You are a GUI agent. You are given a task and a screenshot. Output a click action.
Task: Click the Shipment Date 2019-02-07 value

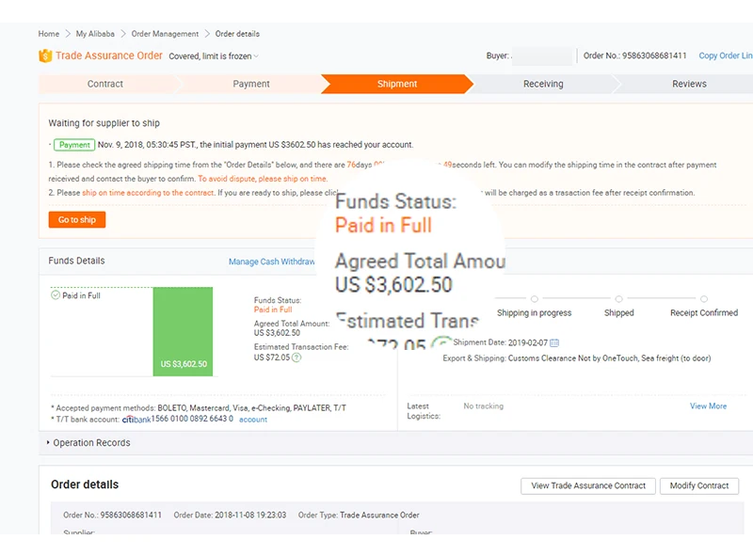pos(528,342)
